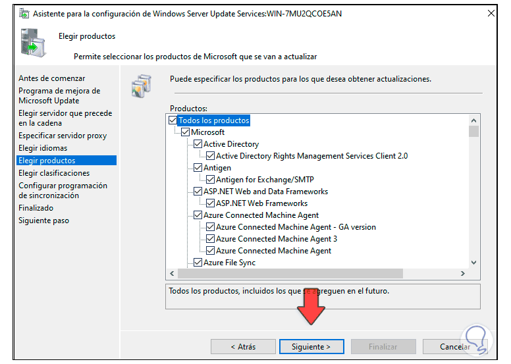Toggle Azure Connected Machine Agent - GA version checkbox
The height and width of the screenshot is (364, 511).
(x=211, y=227)
